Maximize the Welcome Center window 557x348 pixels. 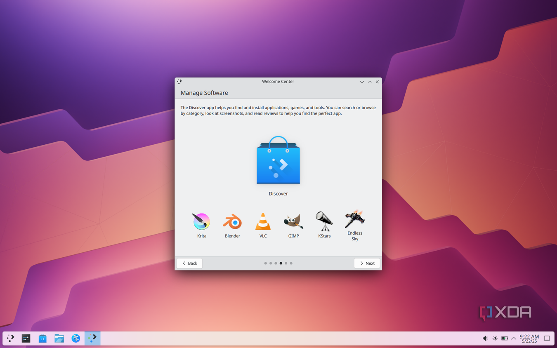[370, 82]
